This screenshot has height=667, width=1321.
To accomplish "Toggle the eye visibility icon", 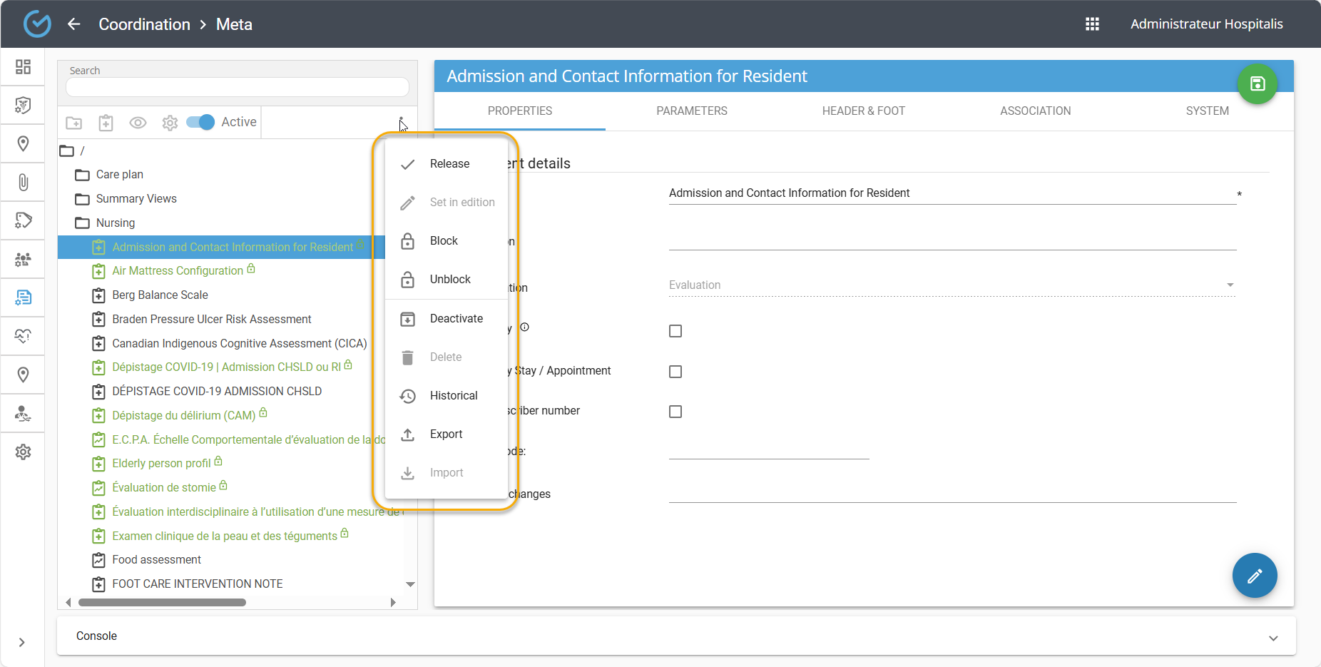I will 138,123.
